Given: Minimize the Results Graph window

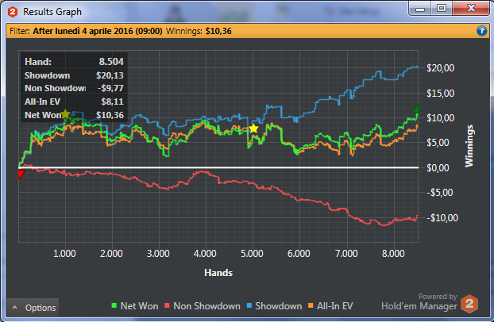Looking at the screenshot, I should 420,9.
